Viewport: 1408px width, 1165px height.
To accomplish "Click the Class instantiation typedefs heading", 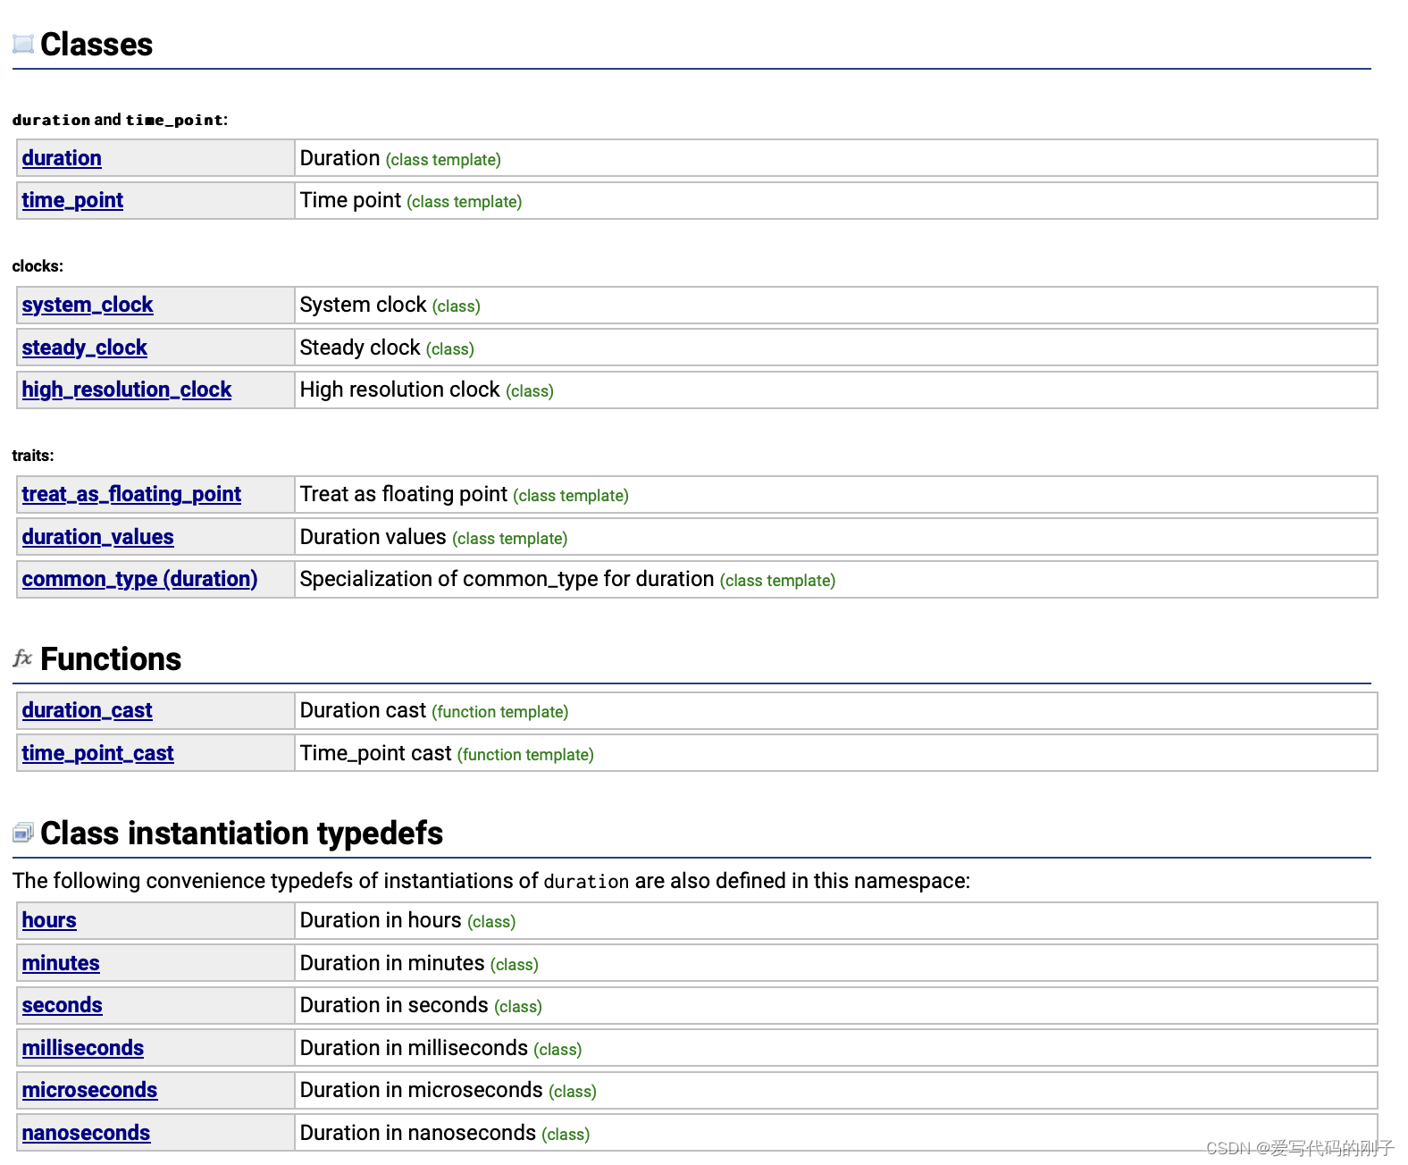I will [x=242, y=834].
